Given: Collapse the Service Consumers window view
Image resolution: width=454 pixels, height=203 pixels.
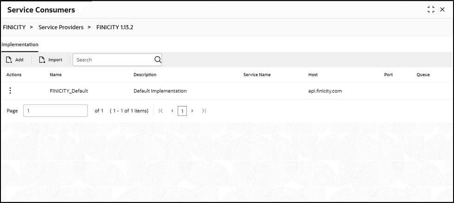Looking at the screenshot, I should click(431, 10).
